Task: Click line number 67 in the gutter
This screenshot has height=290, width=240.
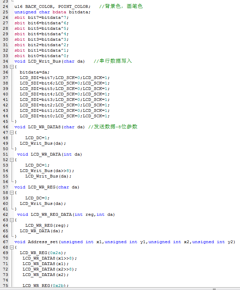Action: coord(5,242)
